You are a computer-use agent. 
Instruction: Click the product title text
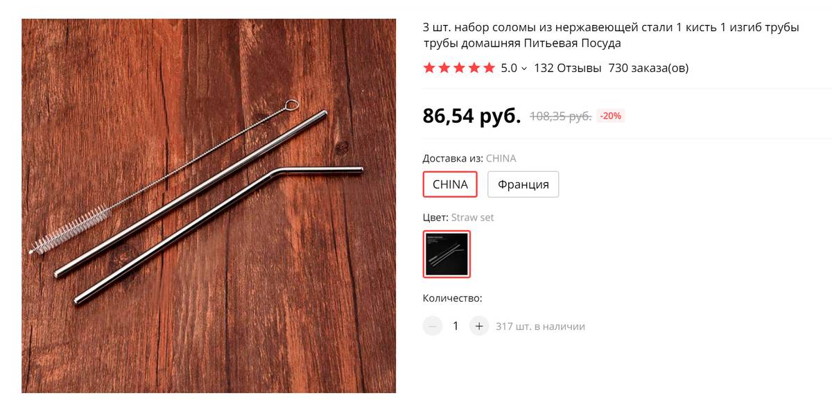[x=611, y=35]
